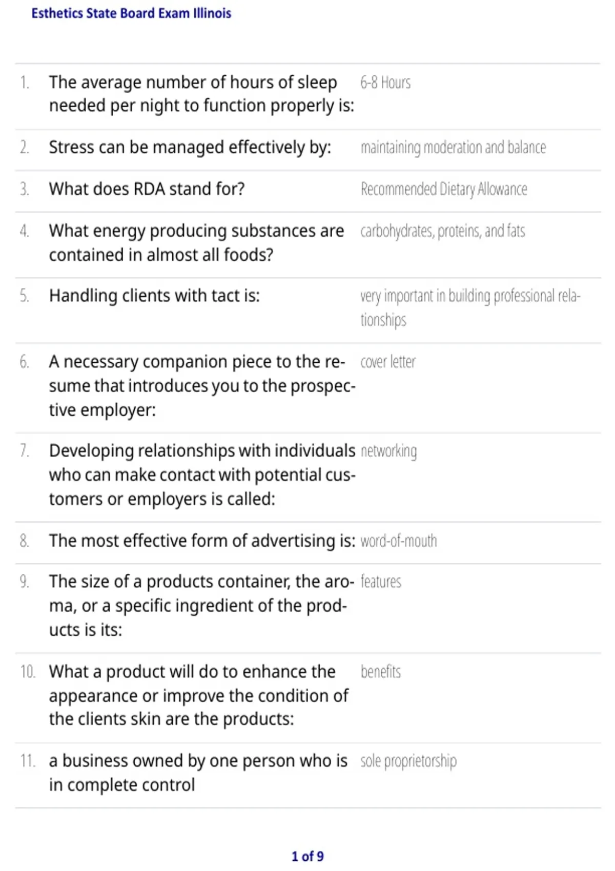This screenshot has height=871, width=615.
Task: Click the 'sole proprietorship' answer
Action: click(408, 761)
